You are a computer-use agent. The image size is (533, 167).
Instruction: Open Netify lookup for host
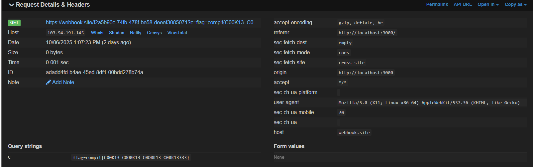pyautogui.click(x=136, y=33)
